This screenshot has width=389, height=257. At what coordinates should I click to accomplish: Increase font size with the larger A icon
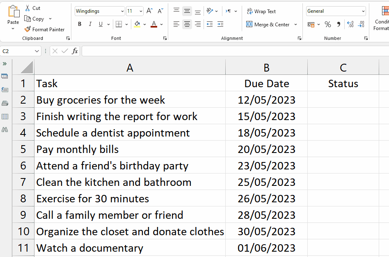point(149,11)
